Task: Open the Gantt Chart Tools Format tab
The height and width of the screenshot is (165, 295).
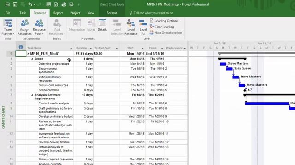Action: (112, 13)
